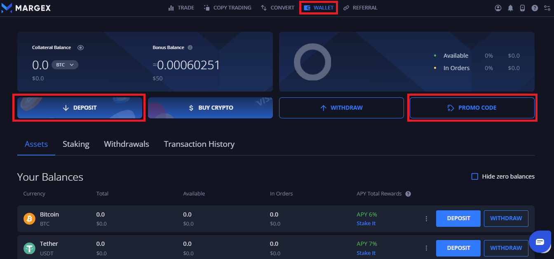
Task: Select the Bitcoin currency icon
Action: [x=29, y=218]
